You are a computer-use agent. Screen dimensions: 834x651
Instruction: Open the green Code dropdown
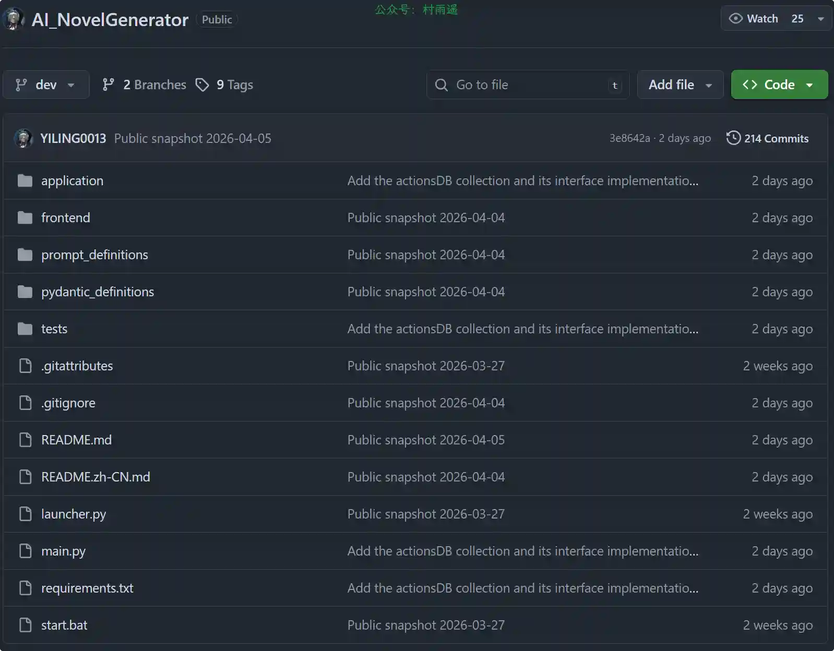[x=779, y=85]
